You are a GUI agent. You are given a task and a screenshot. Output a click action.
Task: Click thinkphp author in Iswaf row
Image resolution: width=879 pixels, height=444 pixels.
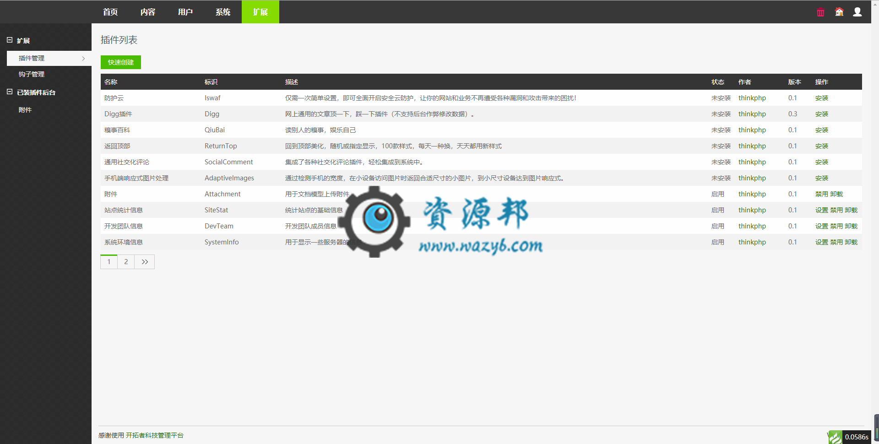coord(752,98)
